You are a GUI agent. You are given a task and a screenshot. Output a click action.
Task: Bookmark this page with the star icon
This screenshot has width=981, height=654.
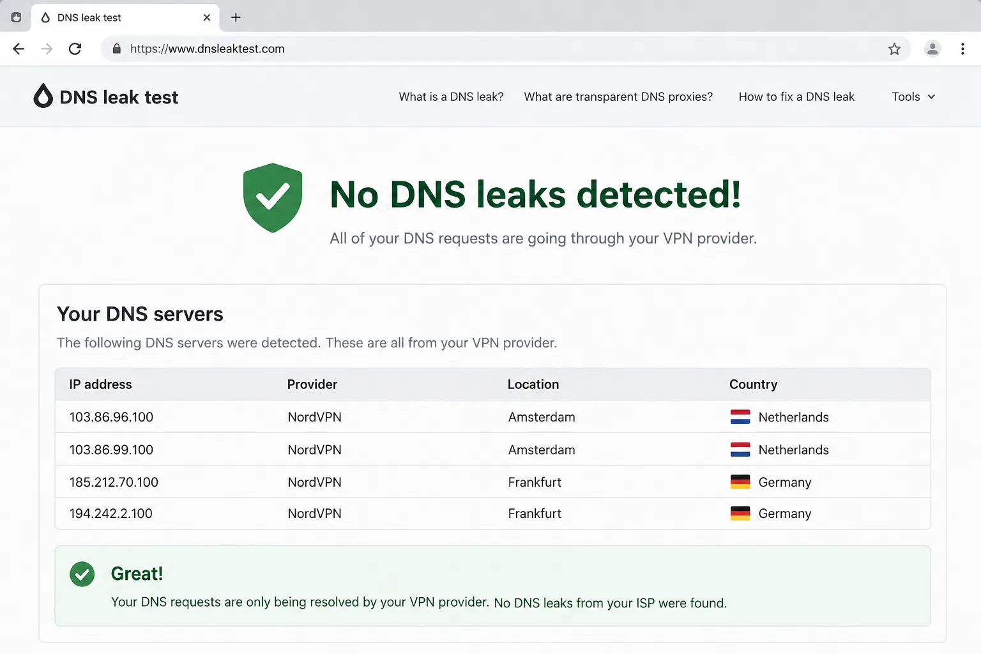(894, 49)
